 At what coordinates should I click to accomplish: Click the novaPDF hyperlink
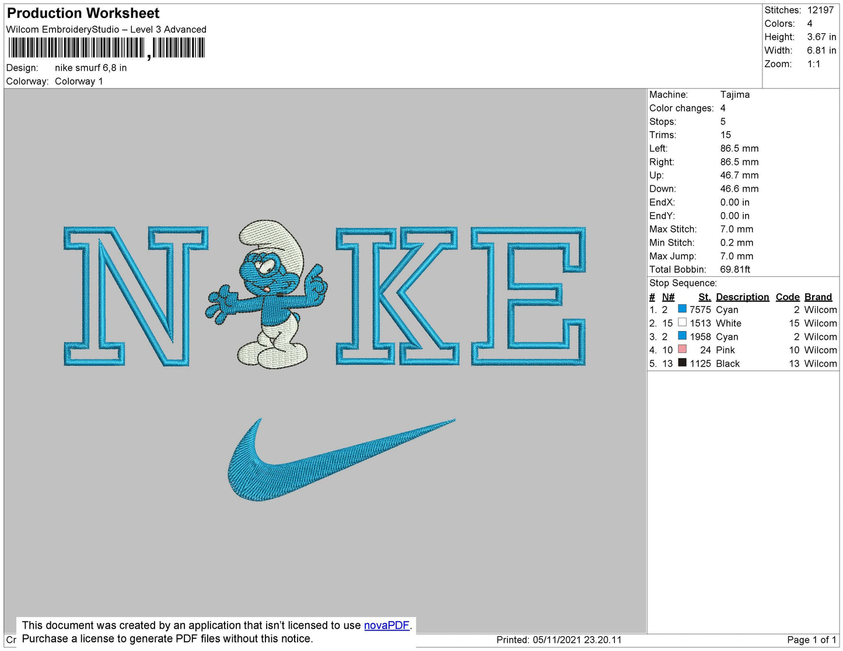387,625
